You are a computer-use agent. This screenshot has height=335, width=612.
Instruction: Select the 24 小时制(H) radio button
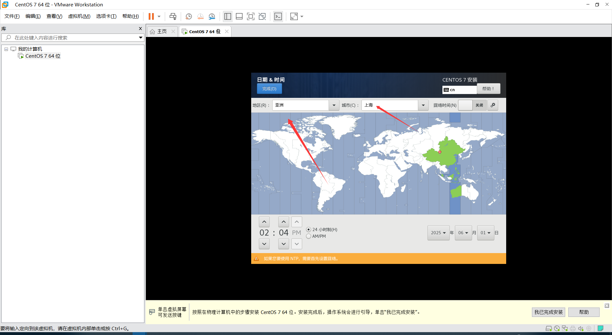click(x=309, y=229)
